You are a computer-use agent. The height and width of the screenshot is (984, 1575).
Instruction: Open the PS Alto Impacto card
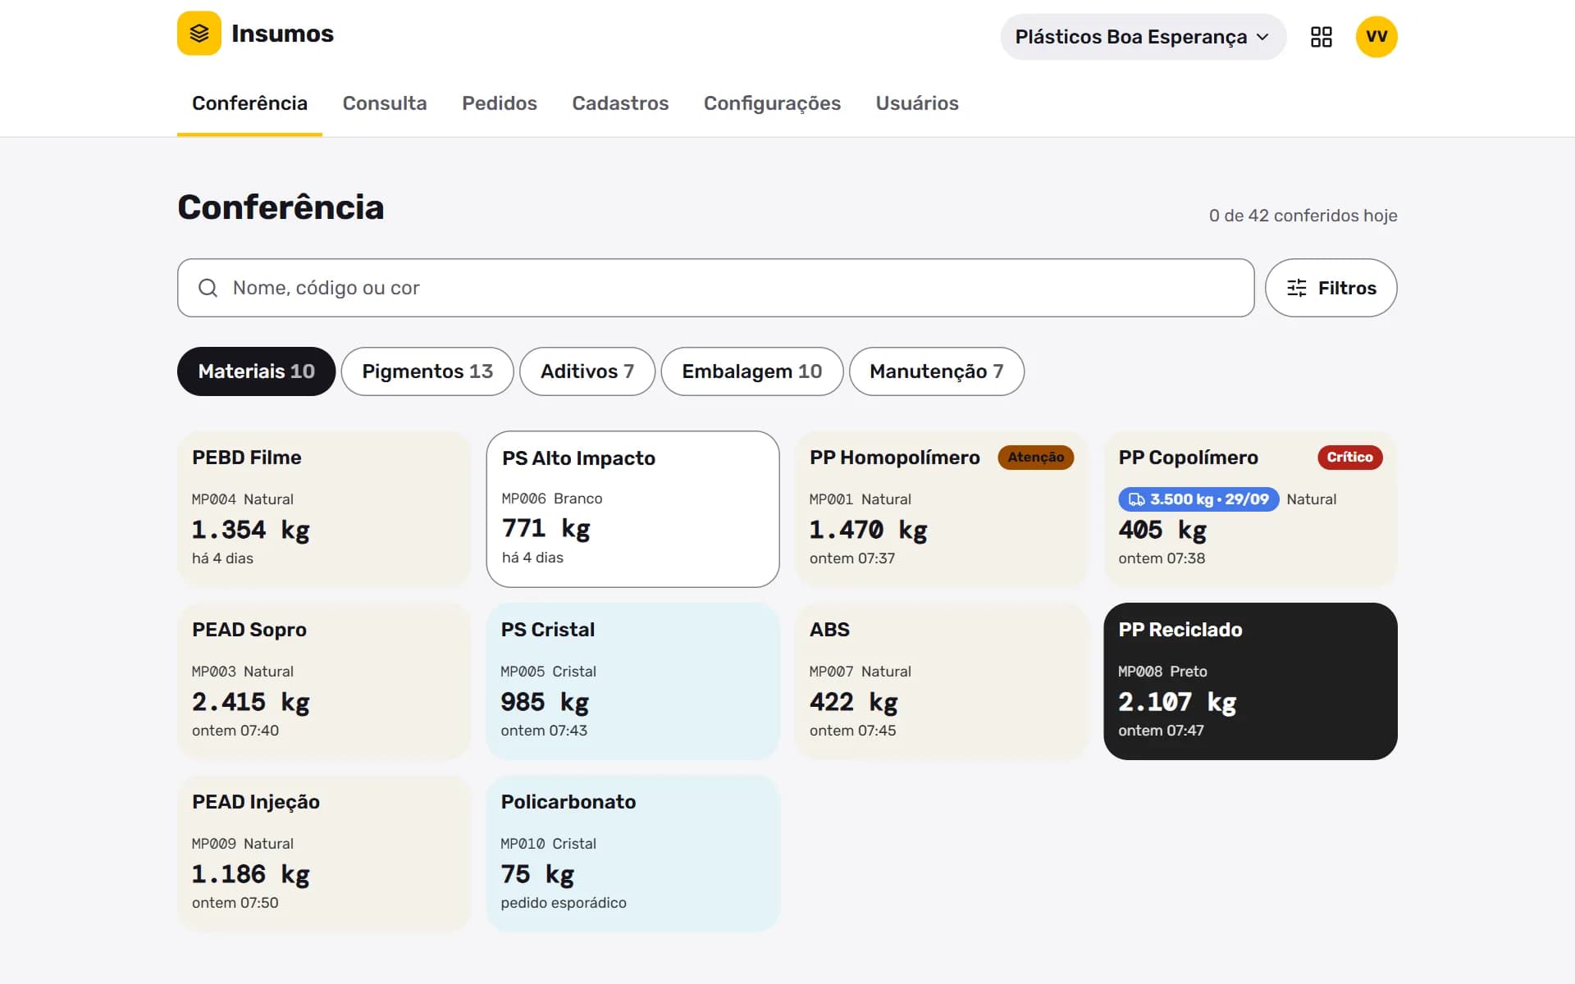[632, 509]
